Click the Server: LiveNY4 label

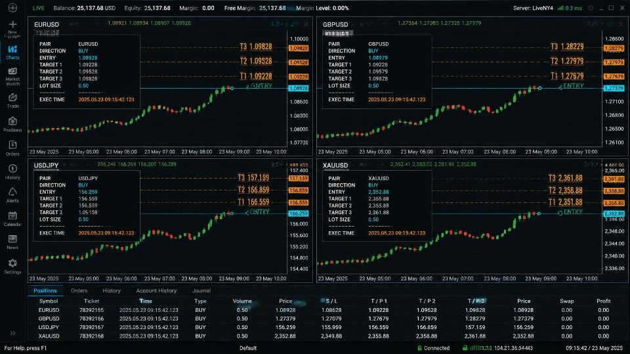pos(533,8)
